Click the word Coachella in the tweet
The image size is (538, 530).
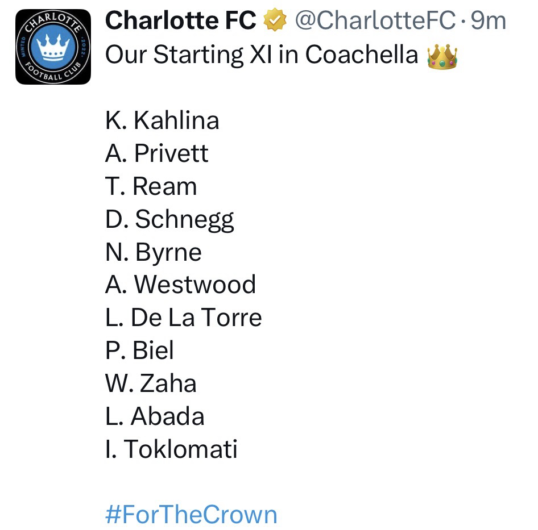click(361, 55)
